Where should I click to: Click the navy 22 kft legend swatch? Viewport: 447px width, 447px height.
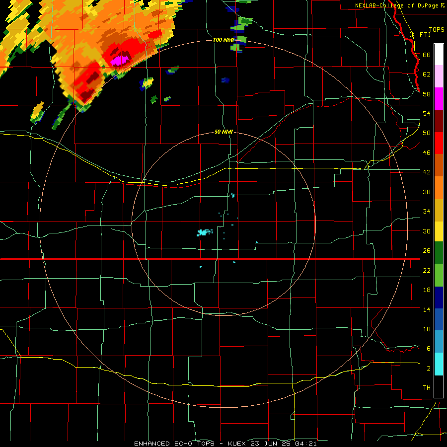[439, 298]
